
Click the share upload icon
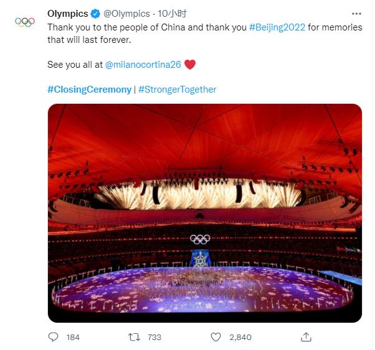(x=306, y=337)
